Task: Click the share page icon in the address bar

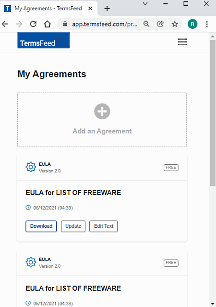Action: pos(160,24)
